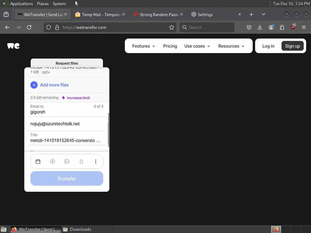List all open tabs dropdown
The image size is (311, 233).
263,15
